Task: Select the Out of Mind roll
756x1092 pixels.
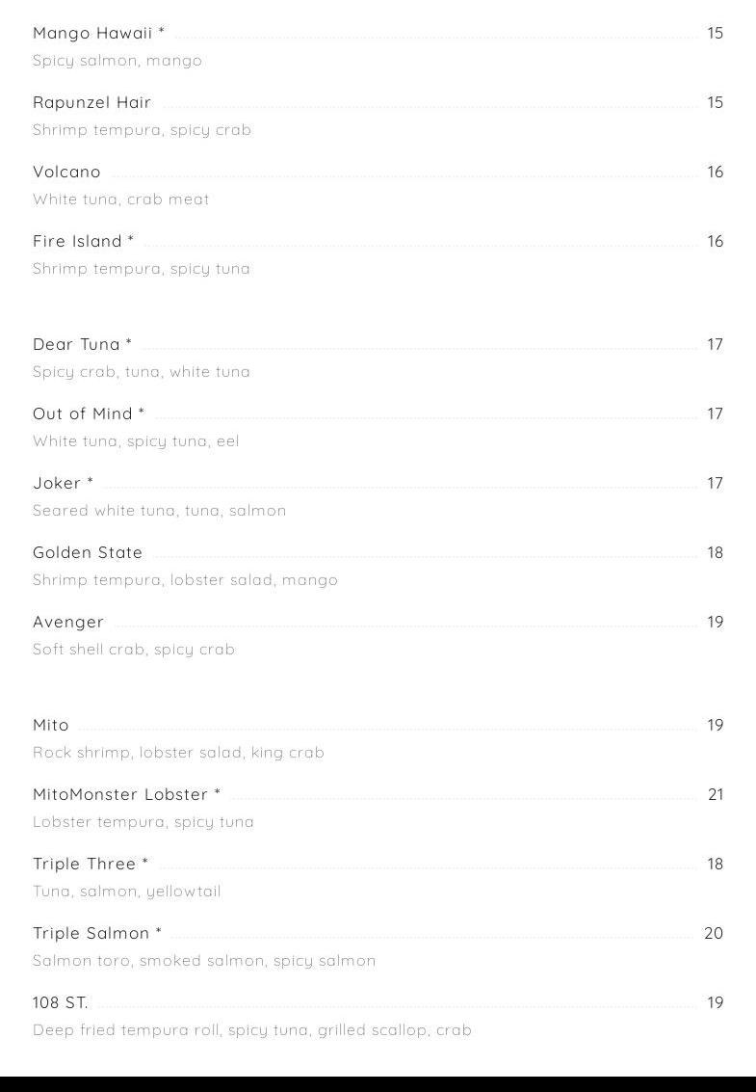Action: click(x=89, y=413)
